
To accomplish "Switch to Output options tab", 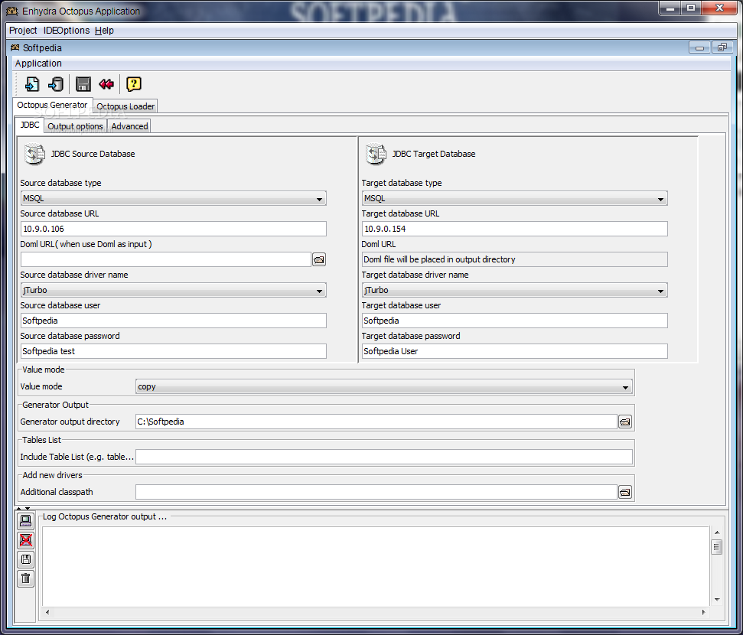I will 75,126.
